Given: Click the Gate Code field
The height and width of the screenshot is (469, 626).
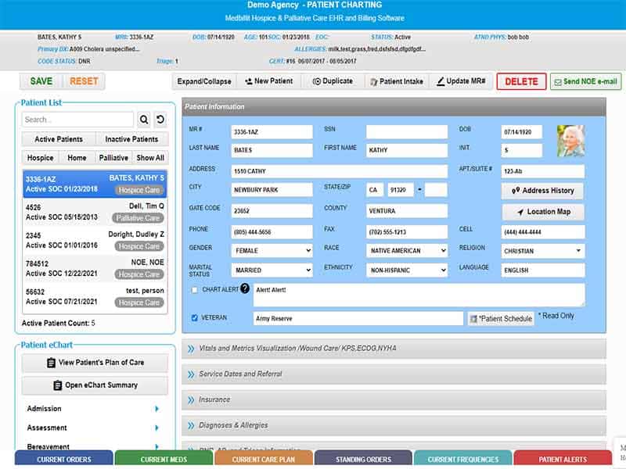Looking at the screenshot, I should [x=272, y=210].
